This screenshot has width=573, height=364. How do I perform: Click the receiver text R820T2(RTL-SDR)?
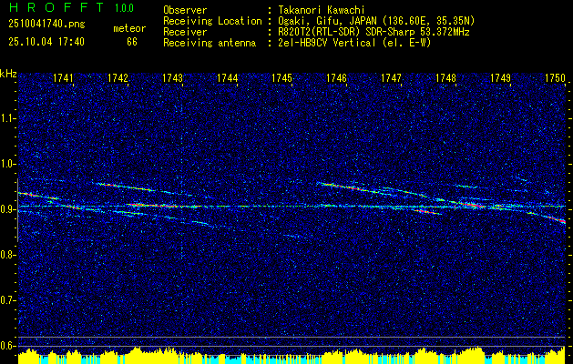(x=318, y=32)
